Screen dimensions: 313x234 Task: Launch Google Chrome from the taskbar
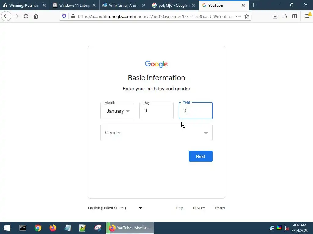(38, 228)
